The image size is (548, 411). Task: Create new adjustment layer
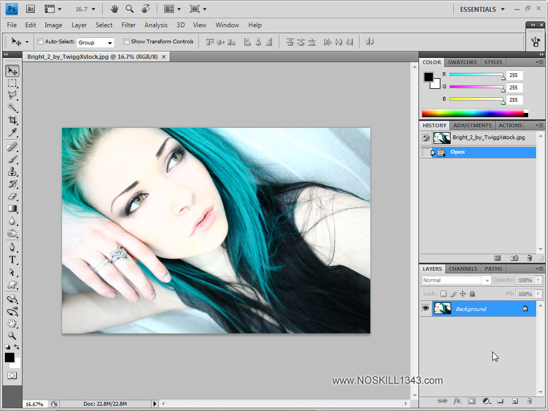tap(486, 401)
